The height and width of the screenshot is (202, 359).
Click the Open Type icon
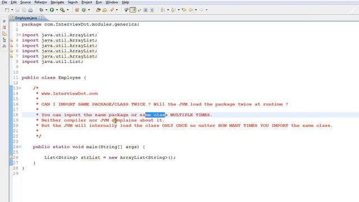click(98, 10)
